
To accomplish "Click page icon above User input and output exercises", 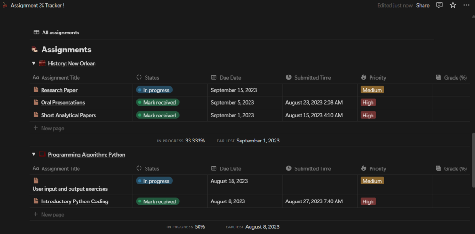I will pos(36,181).
